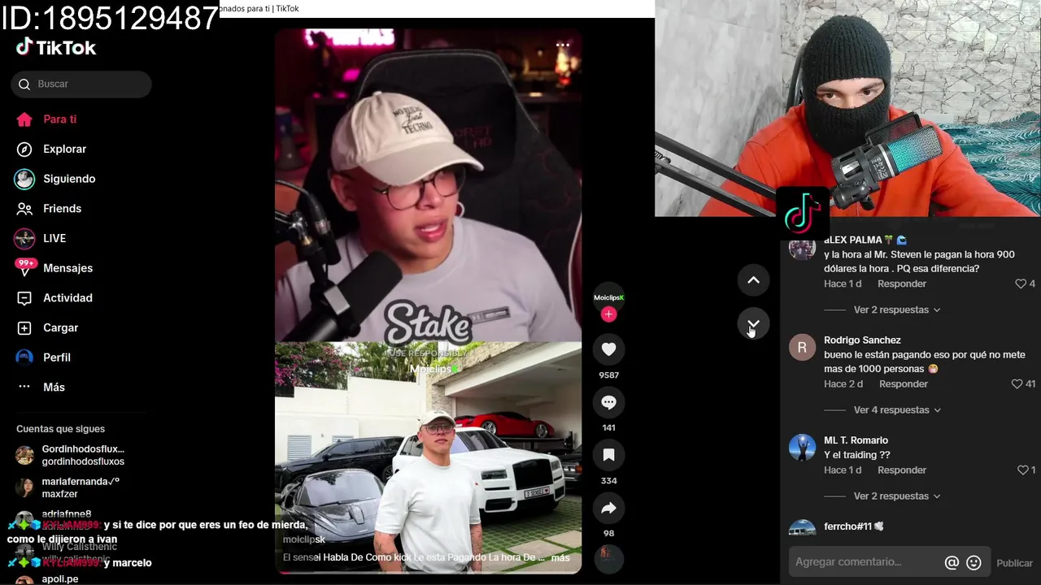Open Mensajes inbox

(54, 268)
